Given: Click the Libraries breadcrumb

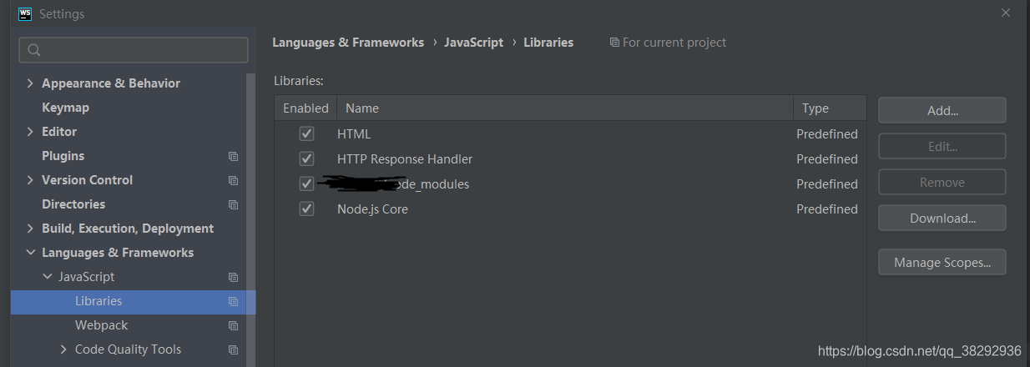Looking at the screenshot, I should click(548, 43).
